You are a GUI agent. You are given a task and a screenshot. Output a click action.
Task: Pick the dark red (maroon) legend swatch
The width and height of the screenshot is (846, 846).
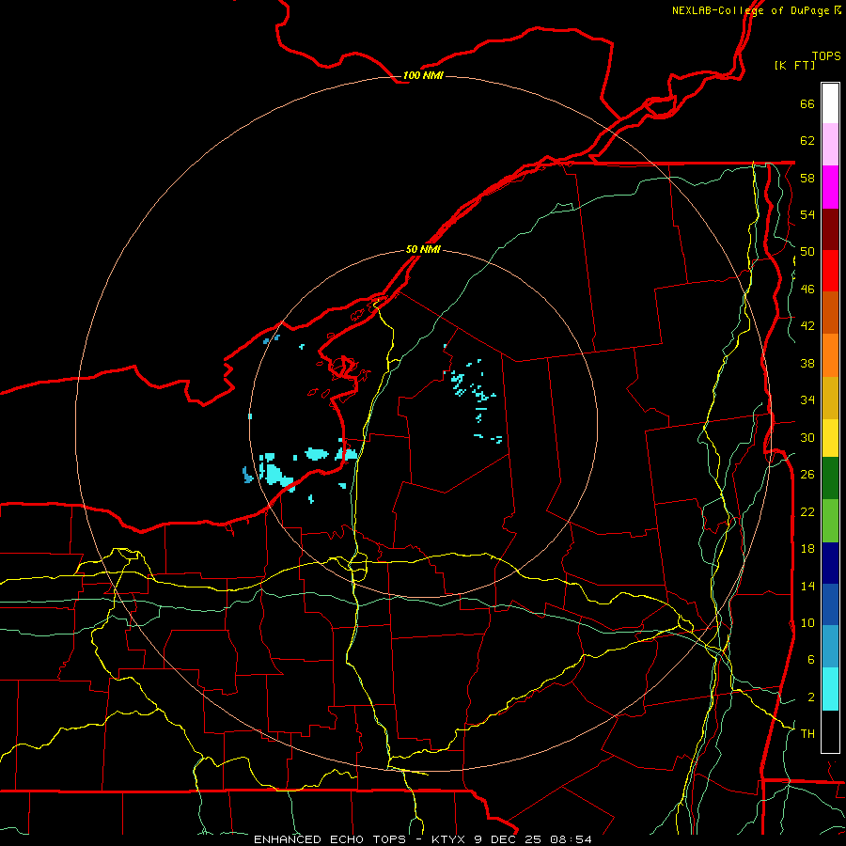[x=830, y=229]
